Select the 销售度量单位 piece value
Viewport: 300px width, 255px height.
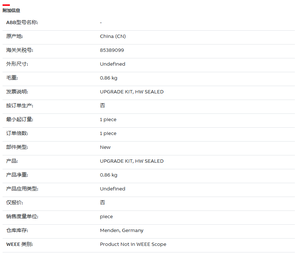coord(106,217)
